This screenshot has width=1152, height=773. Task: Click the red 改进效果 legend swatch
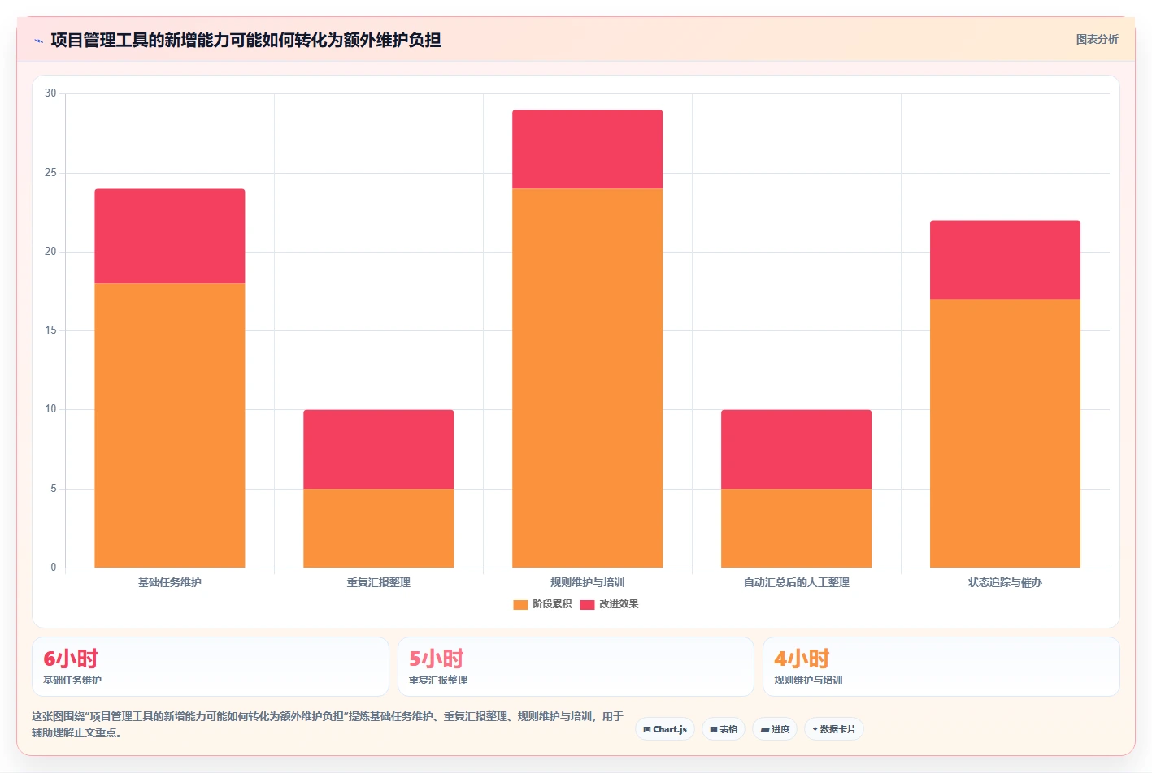pyautogui.click(x=587, y=605)
